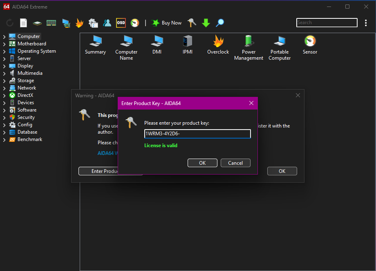Click the keys product key toolbar icon

[192, 23]
